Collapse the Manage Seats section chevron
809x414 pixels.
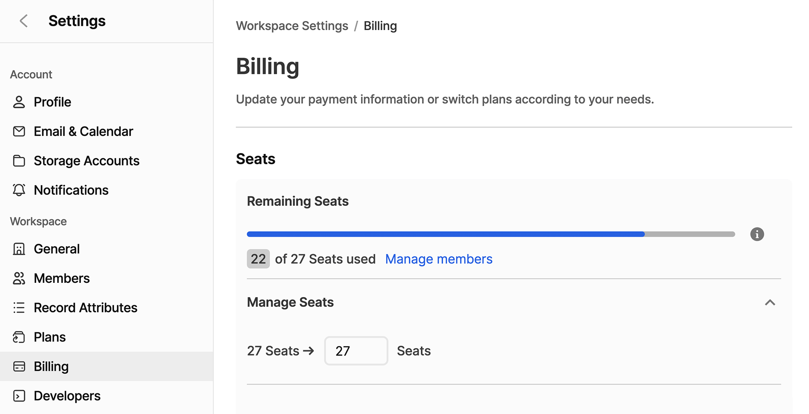tap(770, 303)
